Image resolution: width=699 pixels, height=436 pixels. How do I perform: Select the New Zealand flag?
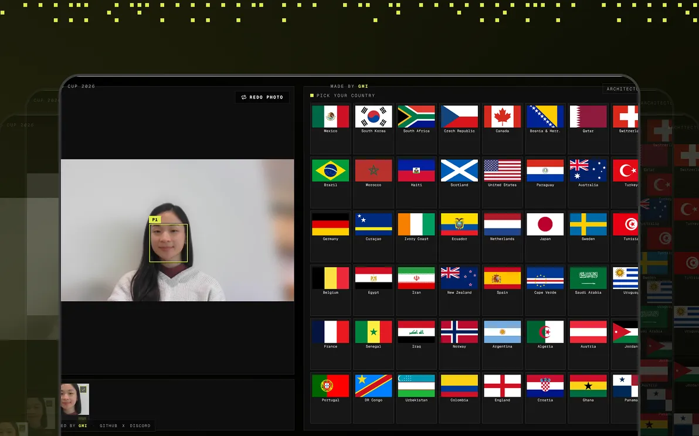click(459, 278)
